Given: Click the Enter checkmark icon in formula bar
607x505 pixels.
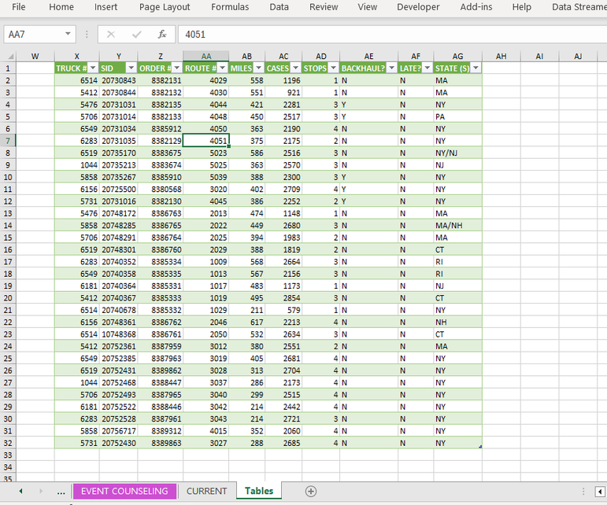Looking at the screenshot, I should tap(136, 35).
